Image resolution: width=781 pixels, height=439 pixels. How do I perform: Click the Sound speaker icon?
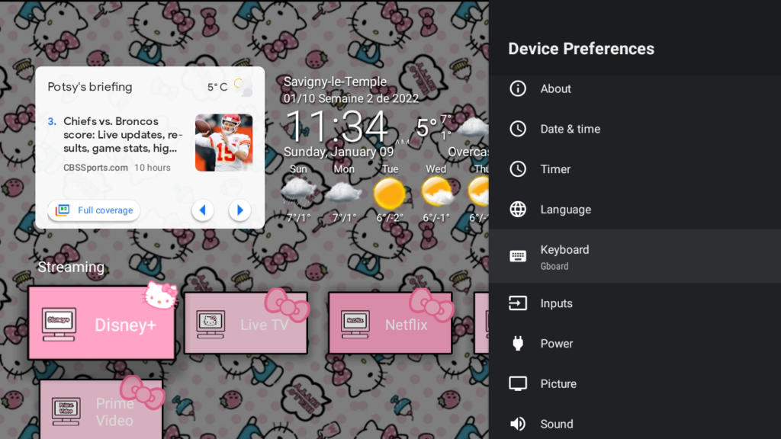coord(518,424)
